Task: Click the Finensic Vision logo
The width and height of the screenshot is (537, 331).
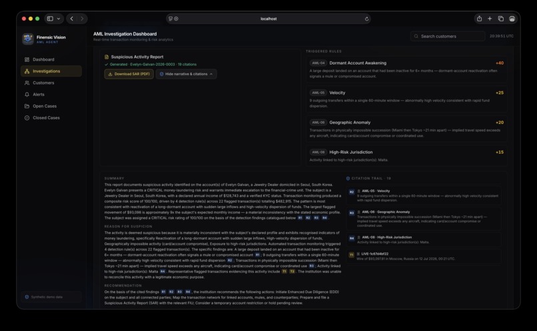Action: coord(28,39)
